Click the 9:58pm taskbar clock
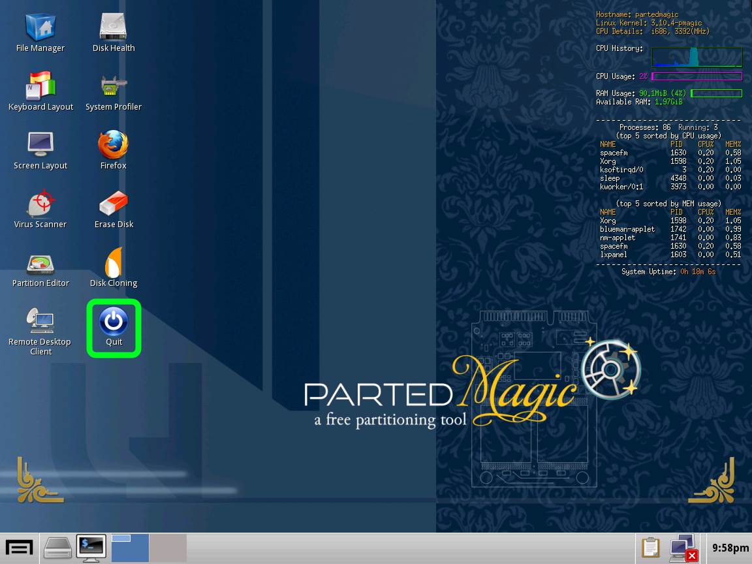Viewport: 752px width, 564px height. tap(730, 548)
